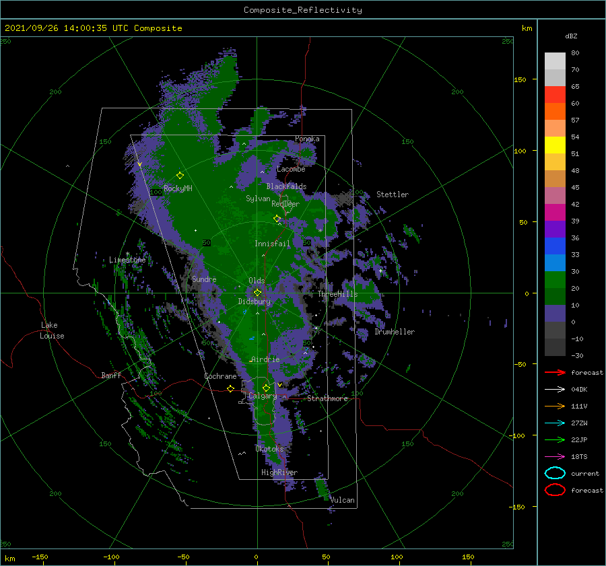Click the radar center marker at Didsbury
Screen dimensions: 606x566
point(257,293)
